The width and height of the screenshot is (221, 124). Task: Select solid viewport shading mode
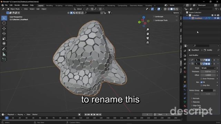click(172, 9)
